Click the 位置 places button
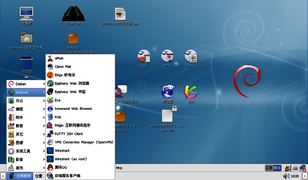Screen dimensions: 308x180 click(39, 176)
